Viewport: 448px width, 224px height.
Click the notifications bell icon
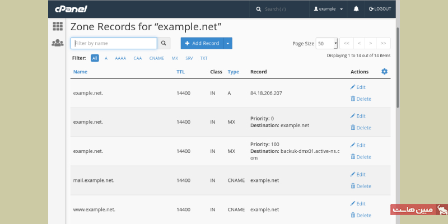[x=356, y=9]
